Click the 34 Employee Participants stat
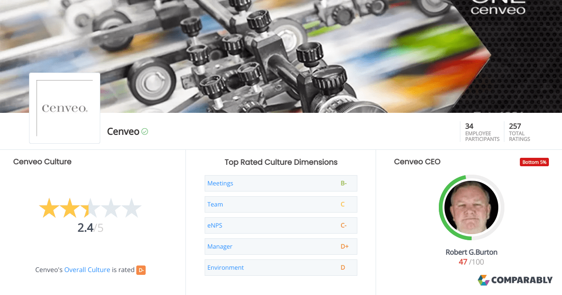Viewport: 562px width, 295px height. tap(482, 132)
